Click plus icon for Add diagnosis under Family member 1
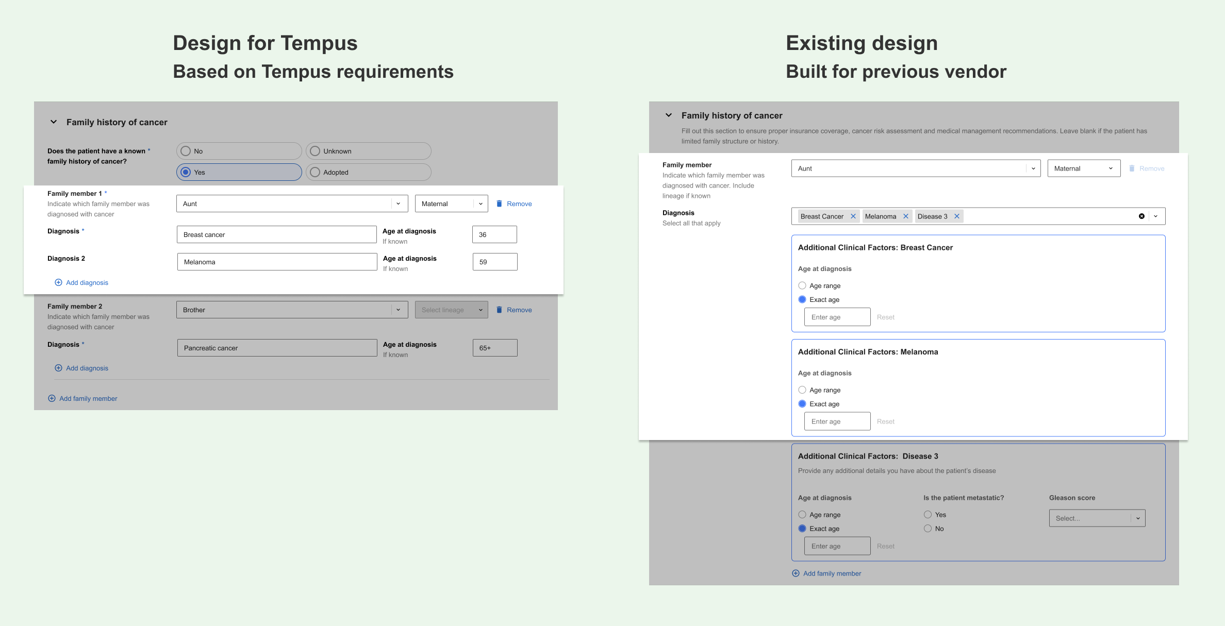Viewport: 1225px width, 626px height. pos(58,282)
